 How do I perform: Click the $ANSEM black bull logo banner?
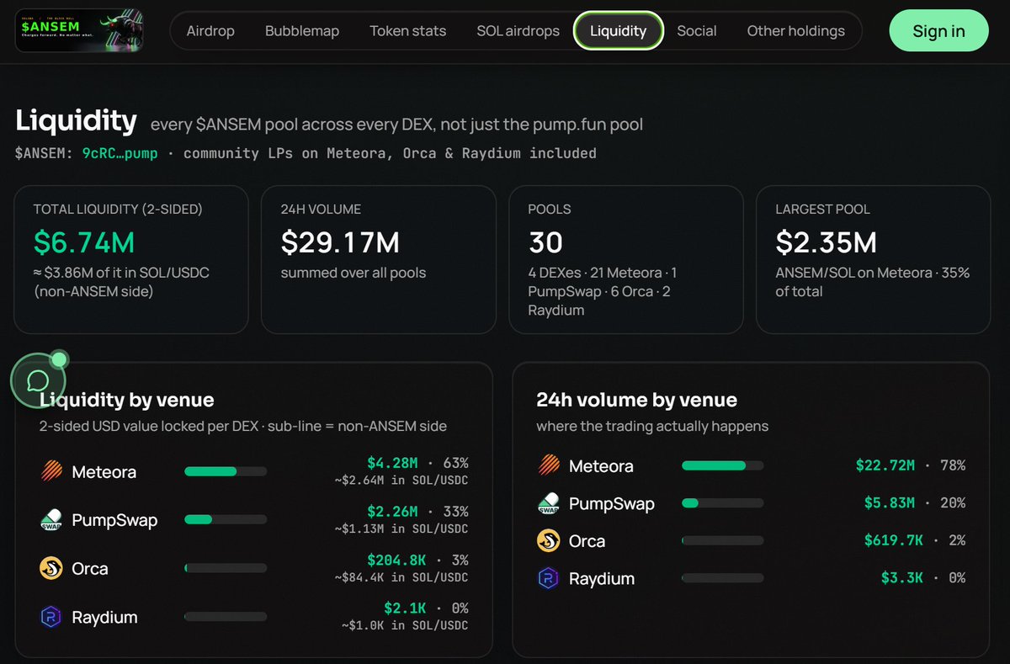point(79,30)
